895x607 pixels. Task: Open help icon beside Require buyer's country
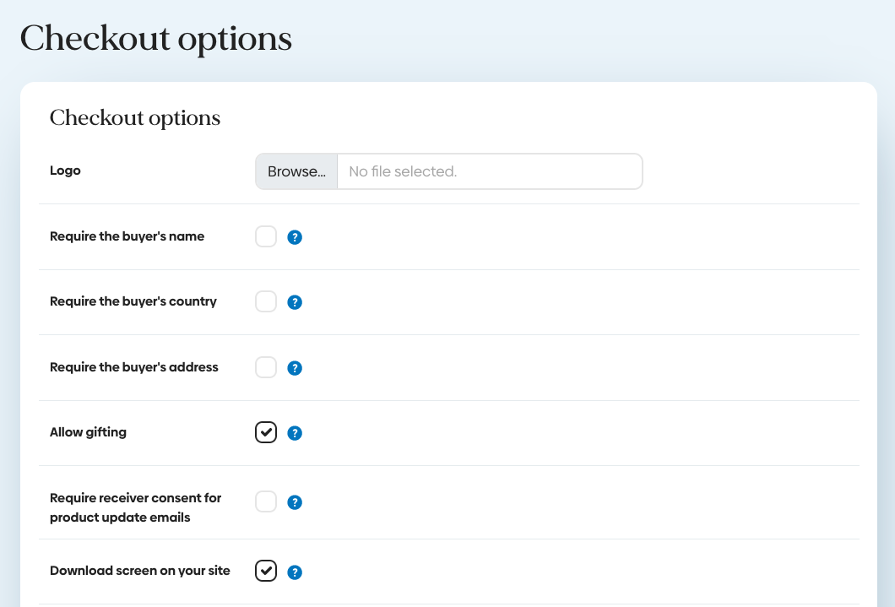point(295,302)
